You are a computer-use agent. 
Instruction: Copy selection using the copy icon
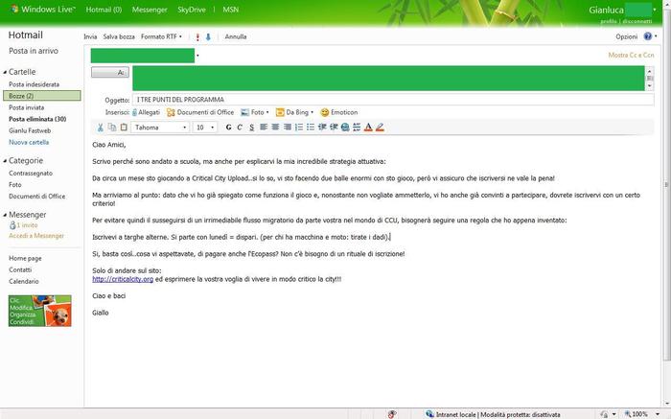[x=112, y=128]
